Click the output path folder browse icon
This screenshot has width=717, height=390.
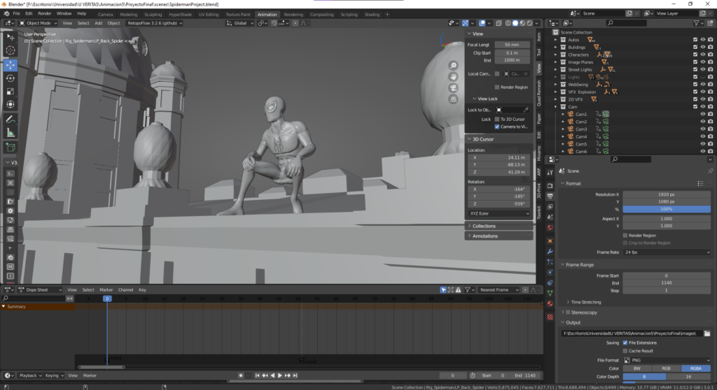click(707, 333)
